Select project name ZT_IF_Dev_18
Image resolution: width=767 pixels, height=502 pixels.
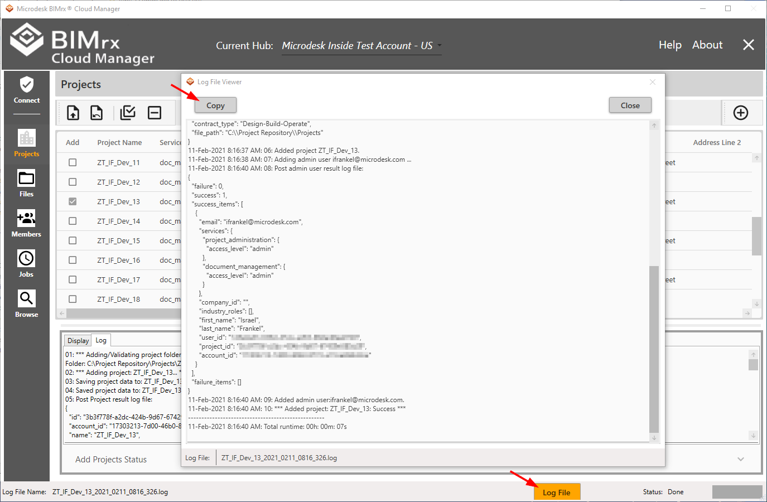pos(118,299)
